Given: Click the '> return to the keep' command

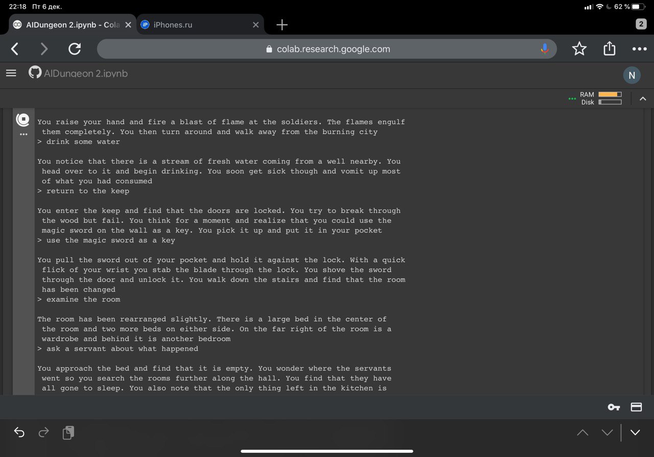Looking at the screenshot, I should 83,191.
